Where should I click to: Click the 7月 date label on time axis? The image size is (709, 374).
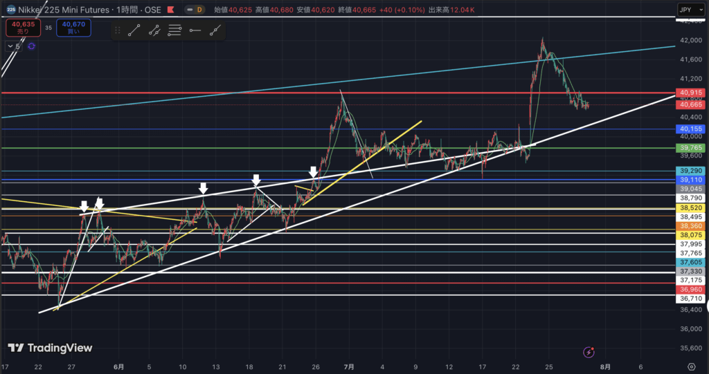tap(349, 367)
